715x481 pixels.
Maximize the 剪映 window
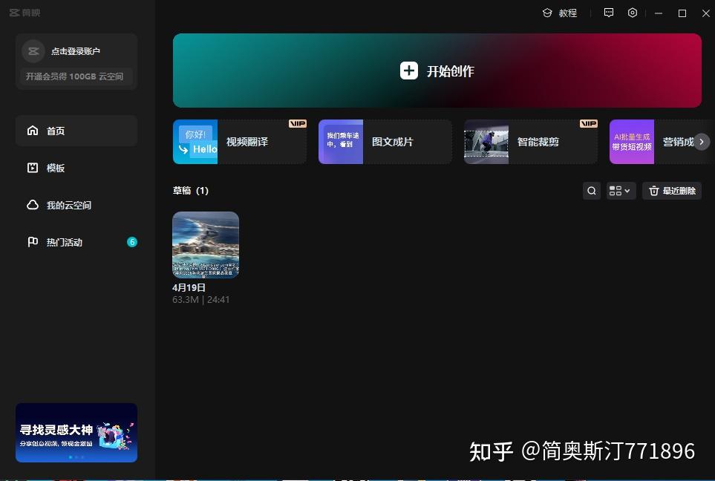click(682, 13)
